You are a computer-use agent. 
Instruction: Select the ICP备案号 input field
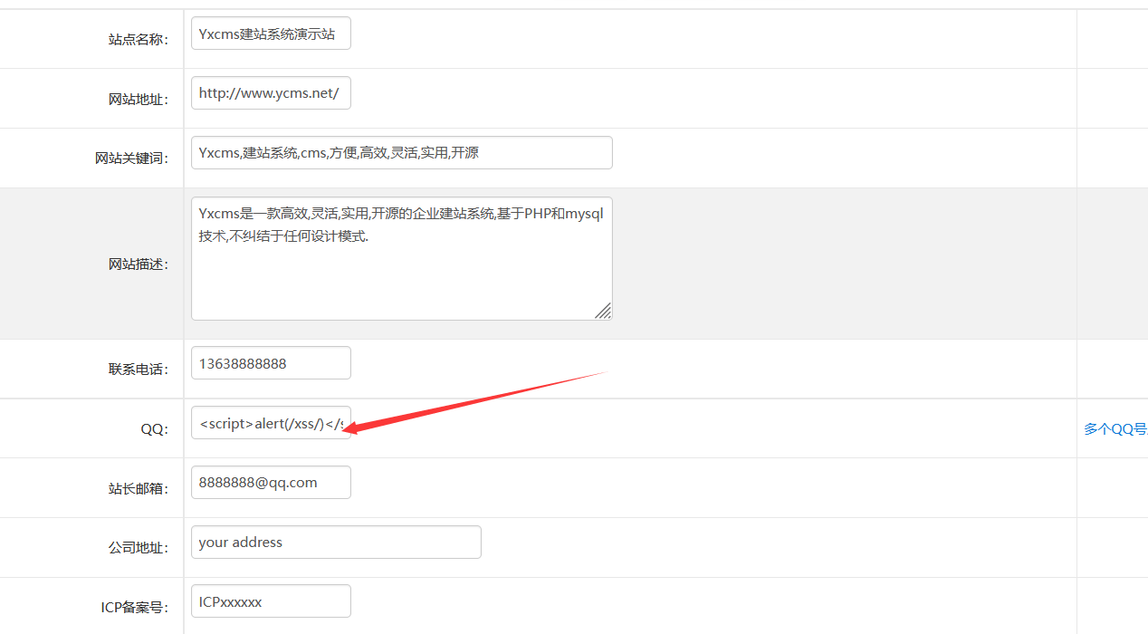(x=271, y=601)
